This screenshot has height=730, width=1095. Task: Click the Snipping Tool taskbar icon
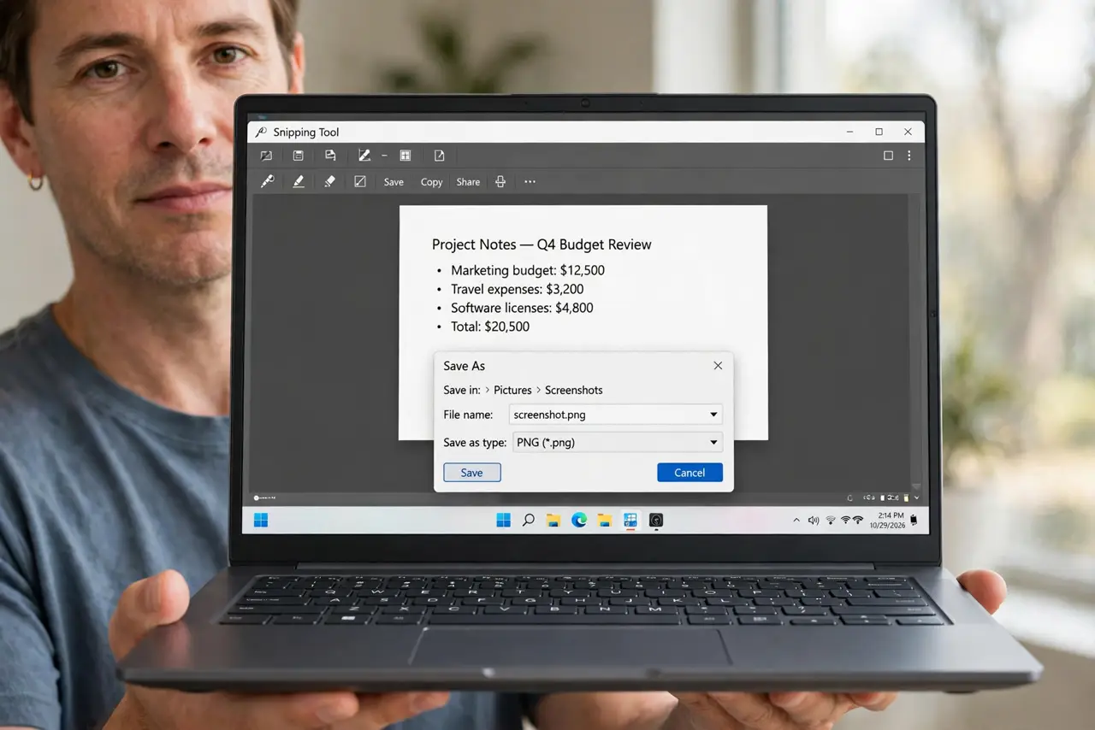tap(630, 520)
